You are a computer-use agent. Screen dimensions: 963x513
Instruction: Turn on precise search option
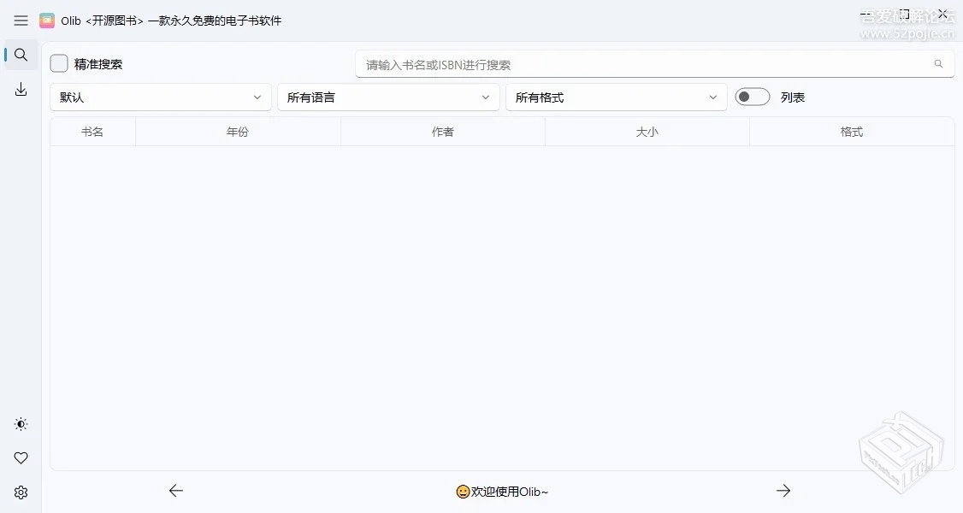pyautogui.click(x=58, y=62)
